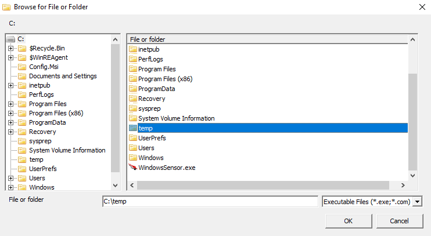Image resolution: width=431 pixels, height=236 pixels.
Task: Click the Cancel button
Action: click(399, 221)
